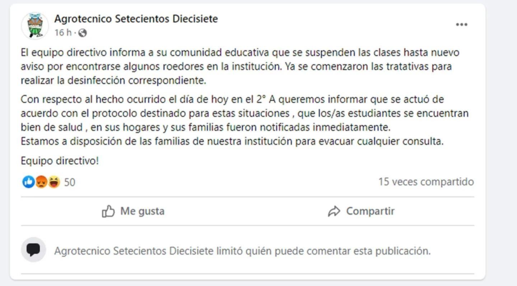Click the Me gusta button
This screenshot has height=286, width=517.
tap(133, 211)
